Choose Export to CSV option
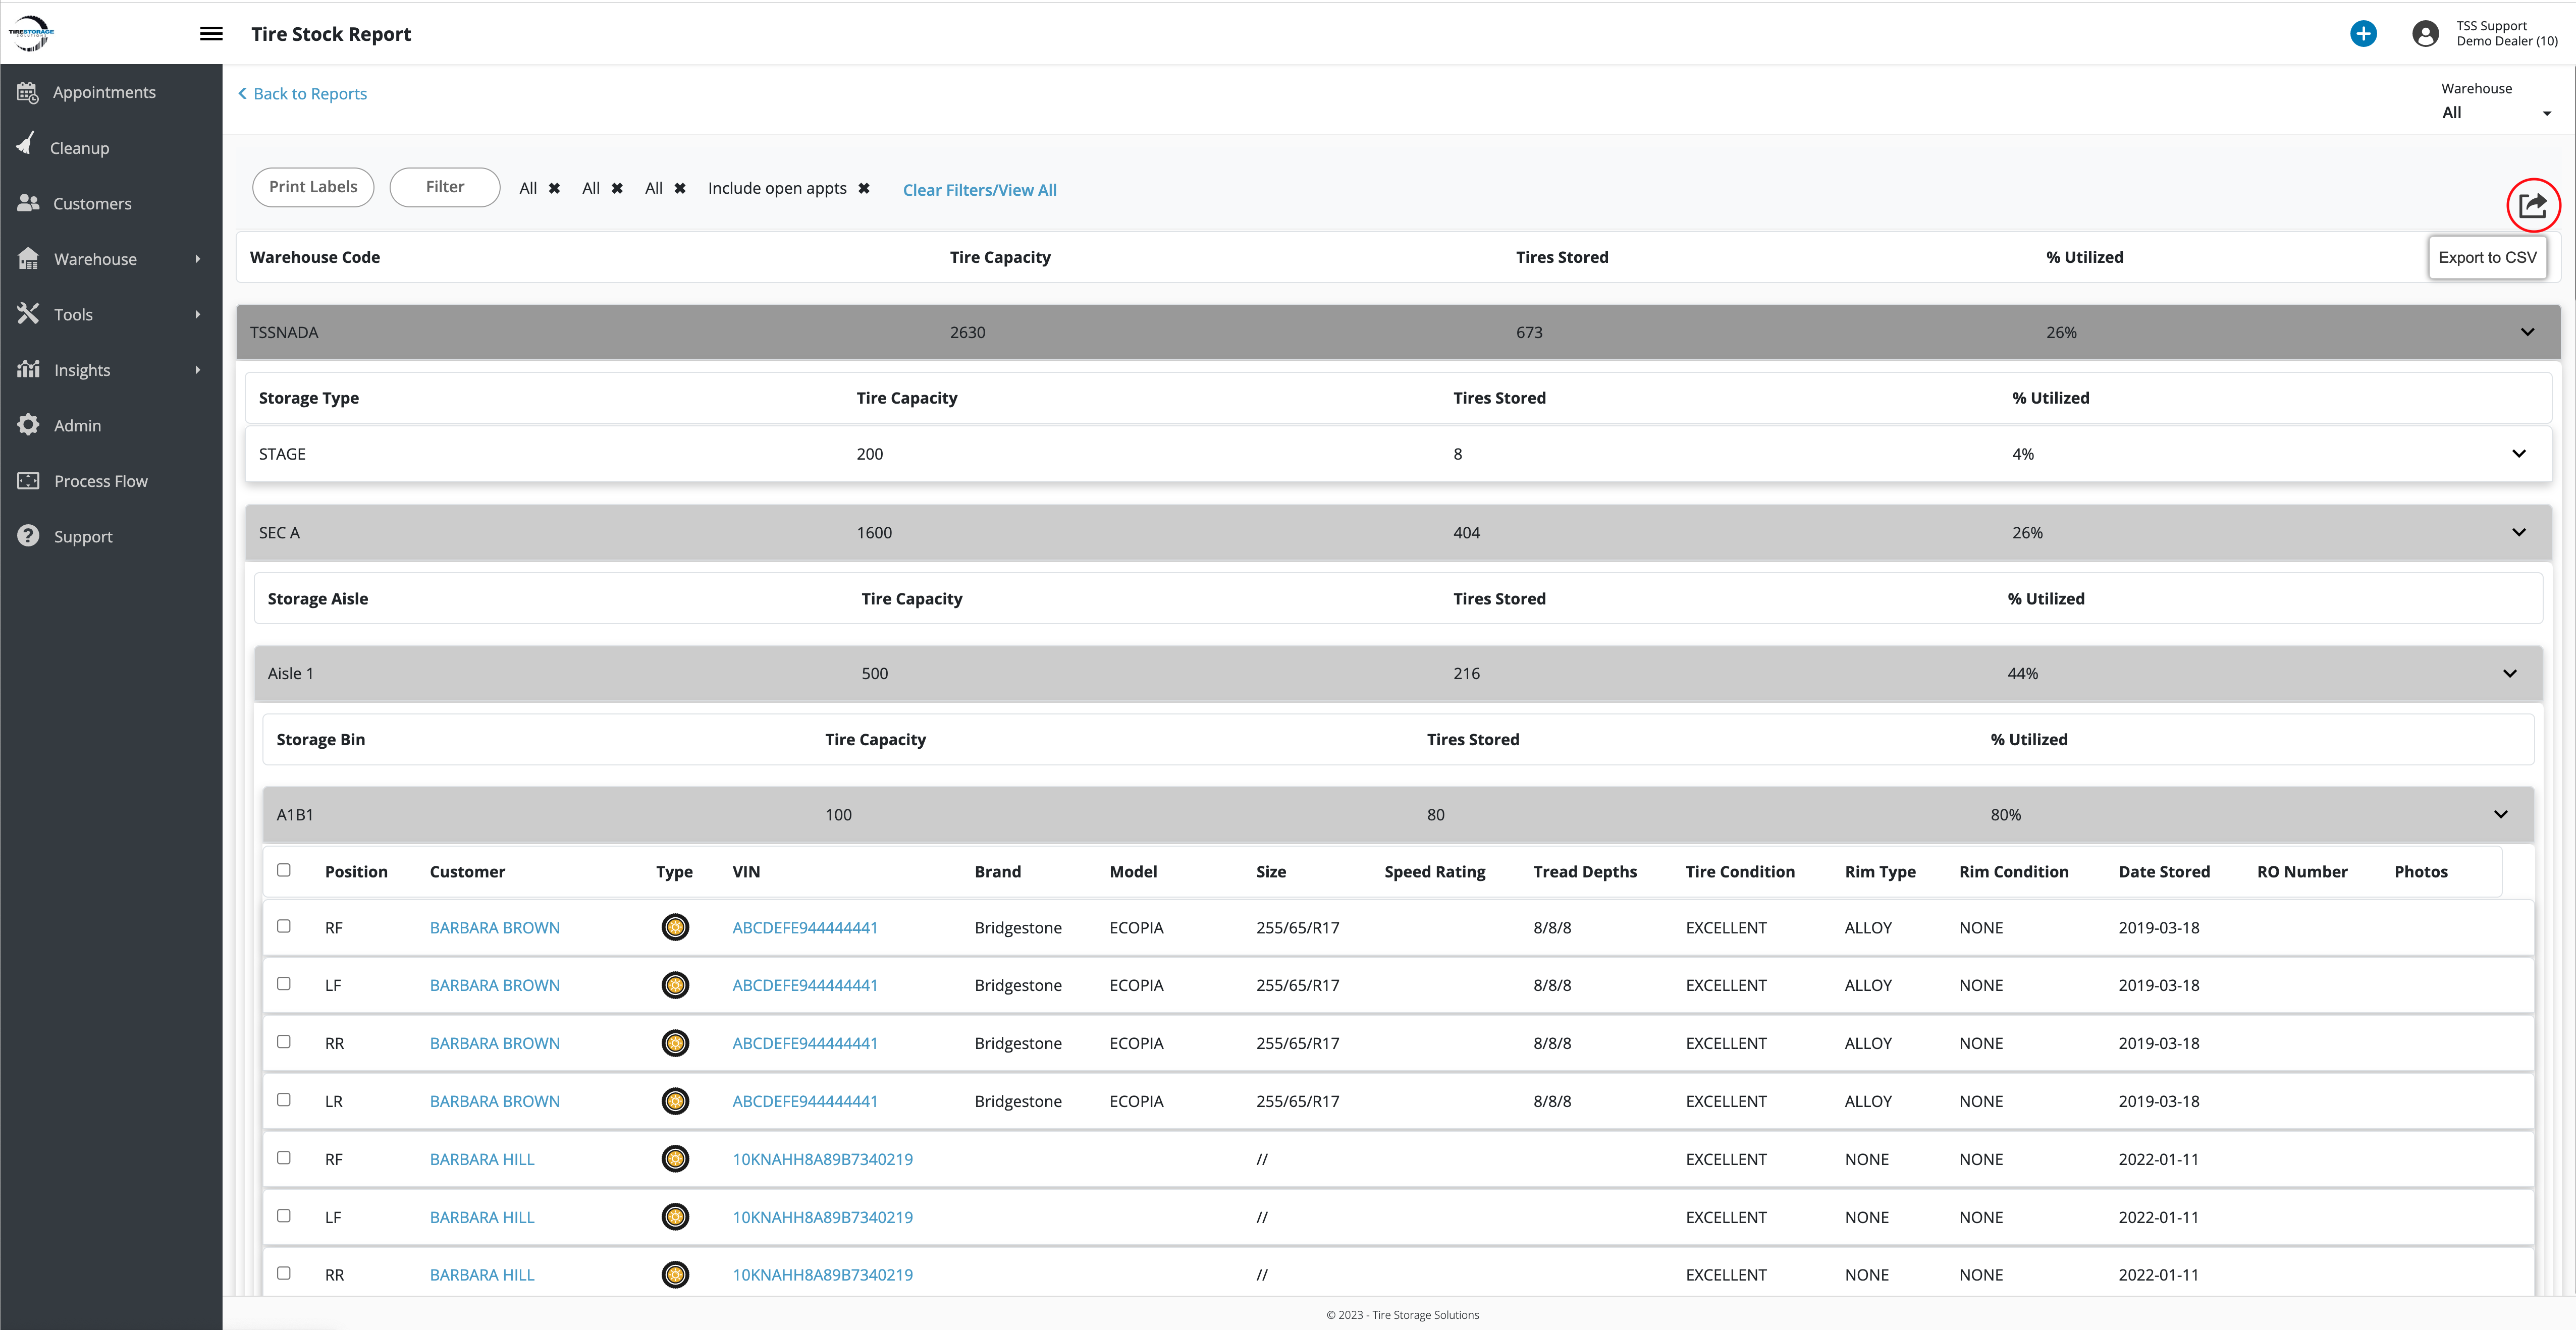 [x=2487, y=257]
